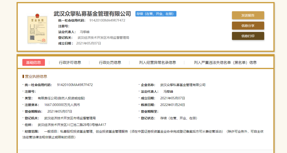
Task: Click the orange 营业执照信息 section marker
Action: click(x=24, y=76)
